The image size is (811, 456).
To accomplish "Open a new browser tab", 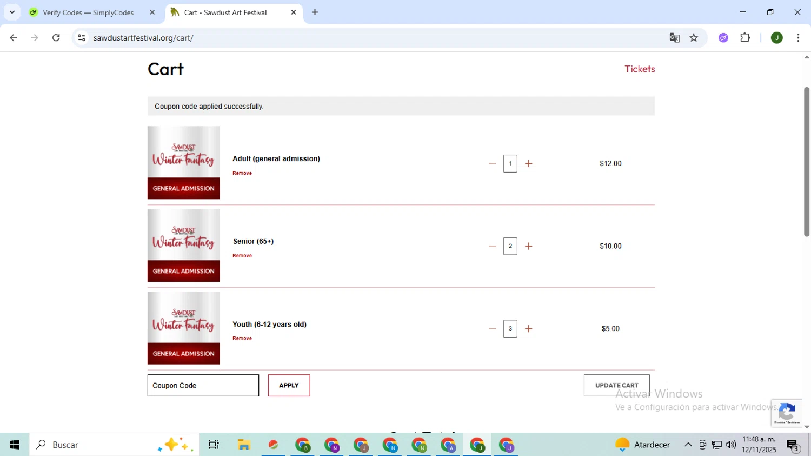I will pyautogui.click(x=315, y=12).
